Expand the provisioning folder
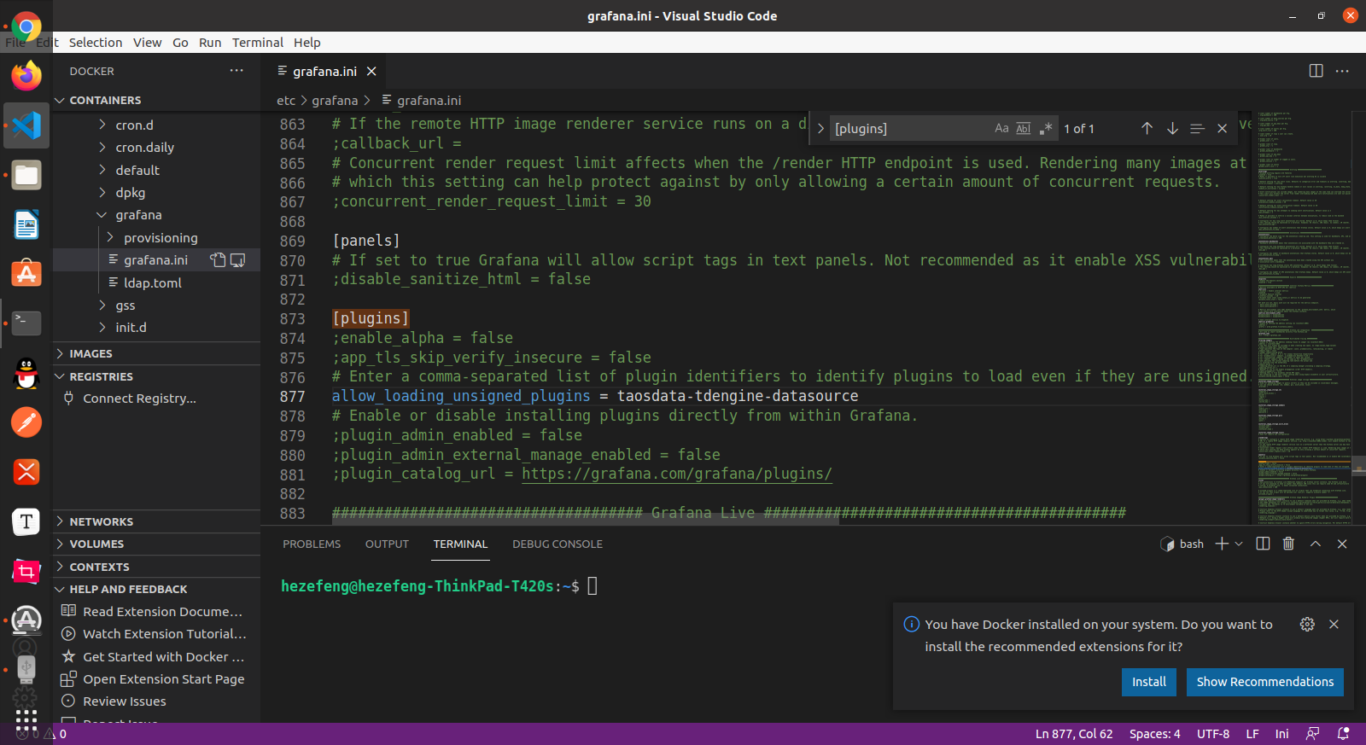1366x745 pixels. click(x=156, y=237)
